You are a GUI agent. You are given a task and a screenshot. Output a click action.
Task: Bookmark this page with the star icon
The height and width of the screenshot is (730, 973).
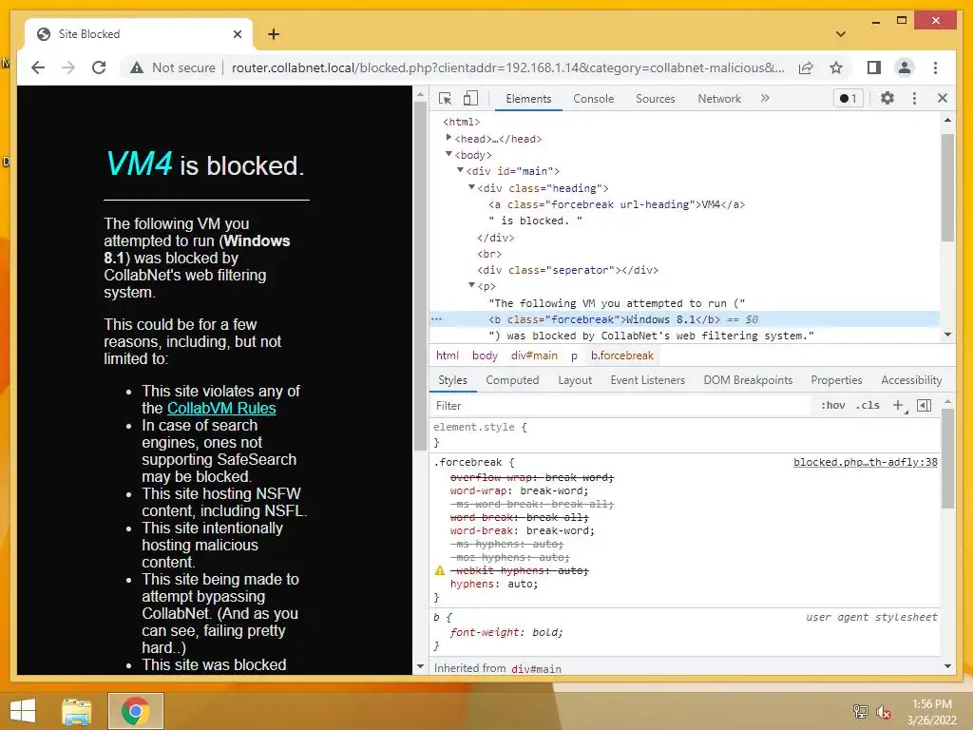click(836, 67)
